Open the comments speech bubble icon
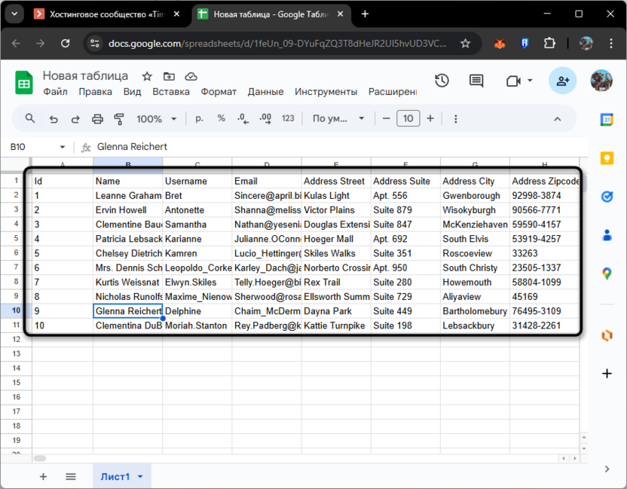Screen dimensions: 627x489 pyautogui.click(x=476, y=81)
